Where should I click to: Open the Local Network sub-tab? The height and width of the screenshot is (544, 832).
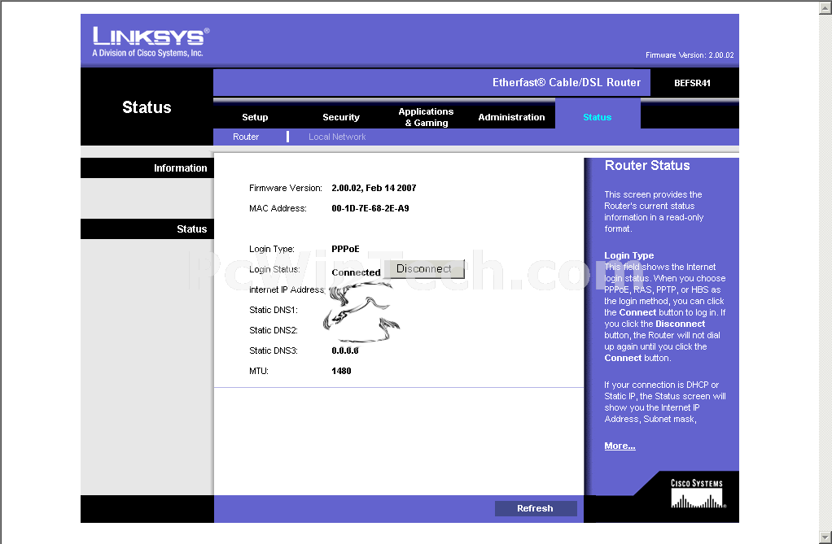click(337, 137)
